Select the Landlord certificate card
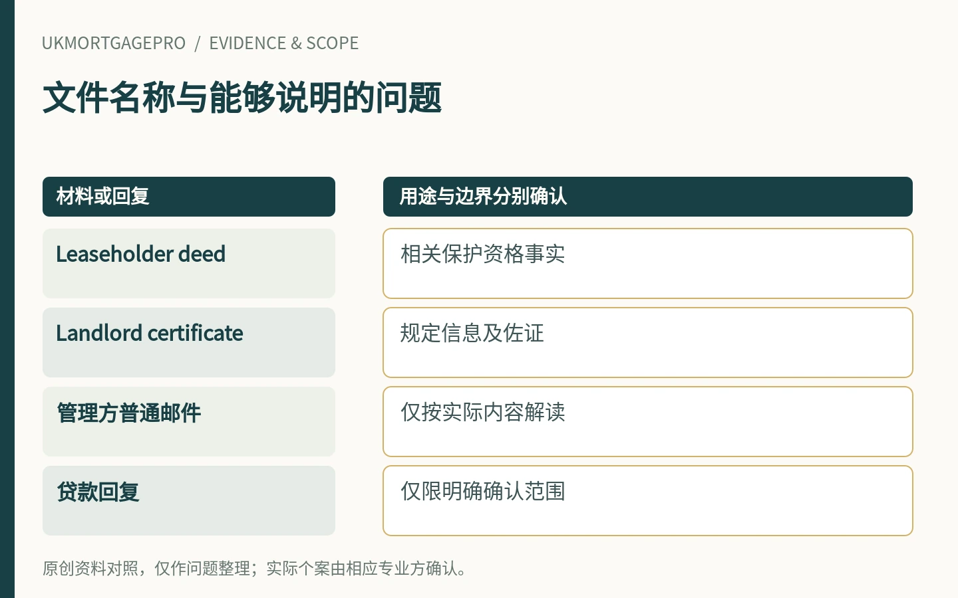This screenshot has height=598, width=958. pos(189,342)
